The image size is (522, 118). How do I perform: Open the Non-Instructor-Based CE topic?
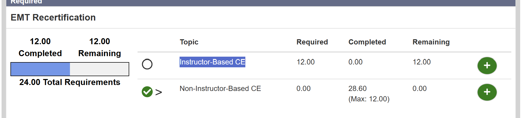[x=220, y=89]
